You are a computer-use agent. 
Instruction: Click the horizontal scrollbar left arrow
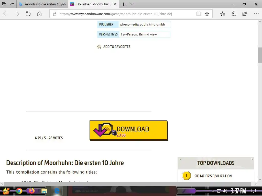coord(2,184)
